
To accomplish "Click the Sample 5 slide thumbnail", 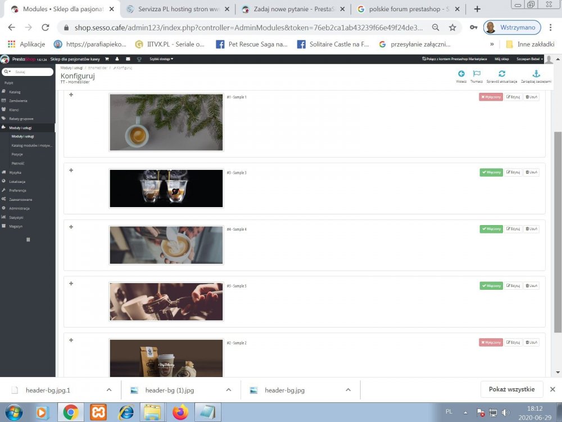I will (x=166, y=302).
